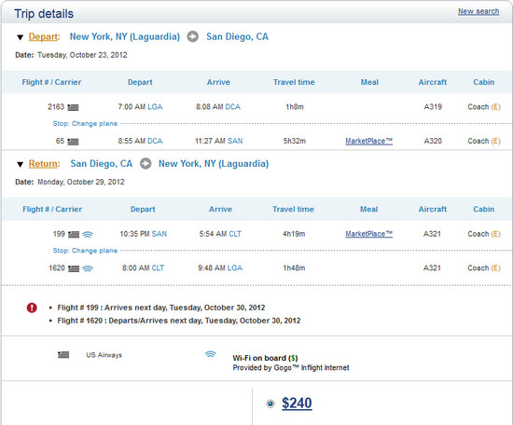Image resolution: width=513 pixels, height=425 pixels.
Task: Click the carrier flag icon beside flight 1620
Action: click(x=74, y=268)
